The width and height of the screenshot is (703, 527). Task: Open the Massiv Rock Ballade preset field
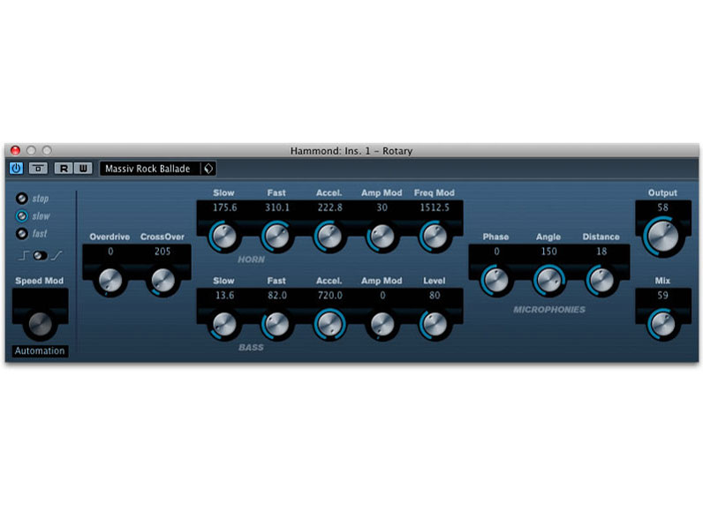(x=150, y=169)
